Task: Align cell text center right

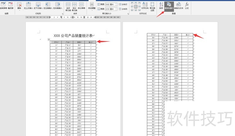Action: click(x=139, y=6)
